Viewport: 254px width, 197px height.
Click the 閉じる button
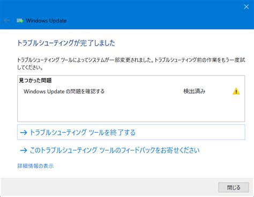(234, 187)
